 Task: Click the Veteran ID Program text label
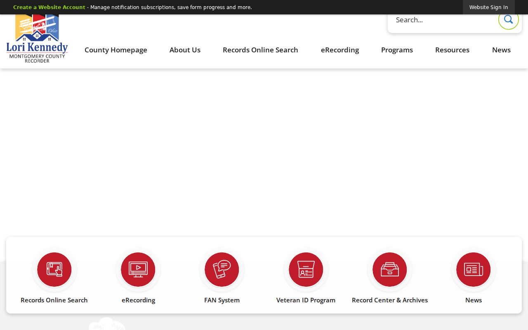point(306,300)
